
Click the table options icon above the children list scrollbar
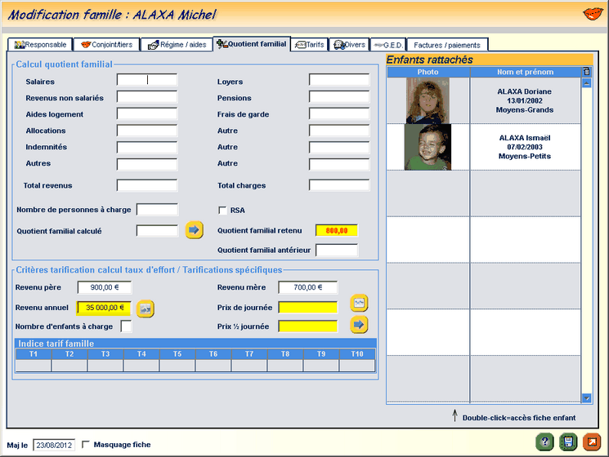coord(585,72)
